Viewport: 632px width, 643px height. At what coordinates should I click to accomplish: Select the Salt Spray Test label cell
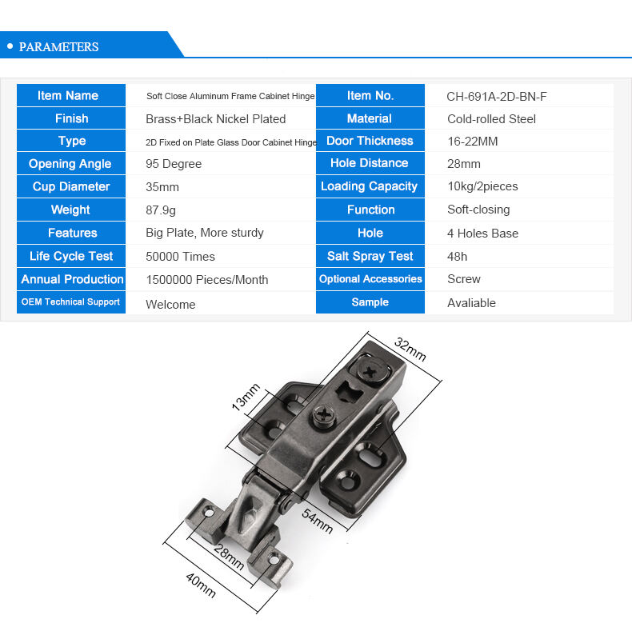pyautogui.click(x=370, y=257)
